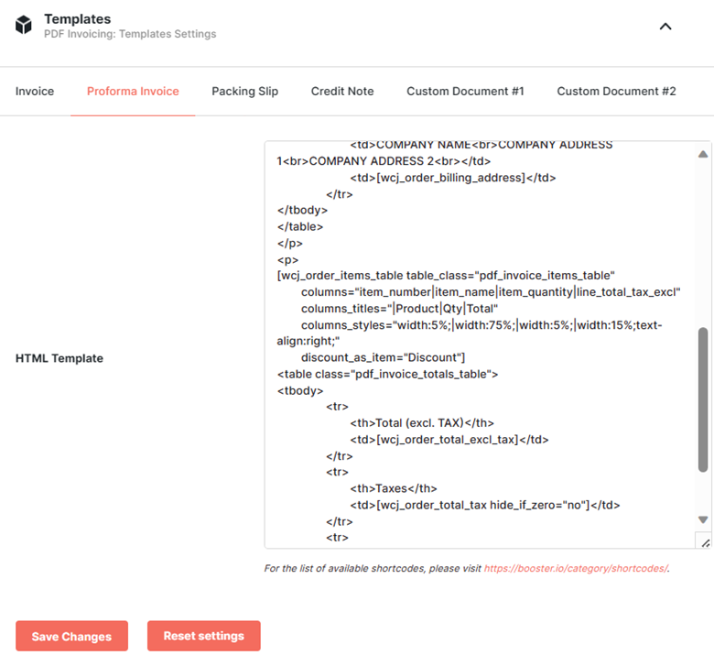Click the Save Changes button
The width and height of the screenshot is (714, 666).
(72, 636)
